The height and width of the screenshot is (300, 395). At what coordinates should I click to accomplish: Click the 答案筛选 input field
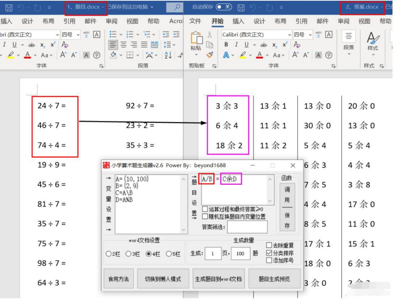click(247, 227)
